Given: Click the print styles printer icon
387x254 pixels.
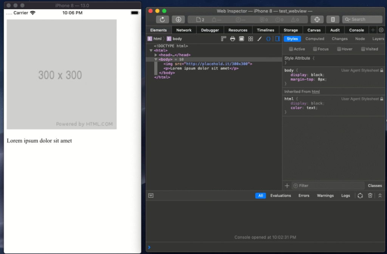Looking at the screenshot, I should (x=232, y=38).
